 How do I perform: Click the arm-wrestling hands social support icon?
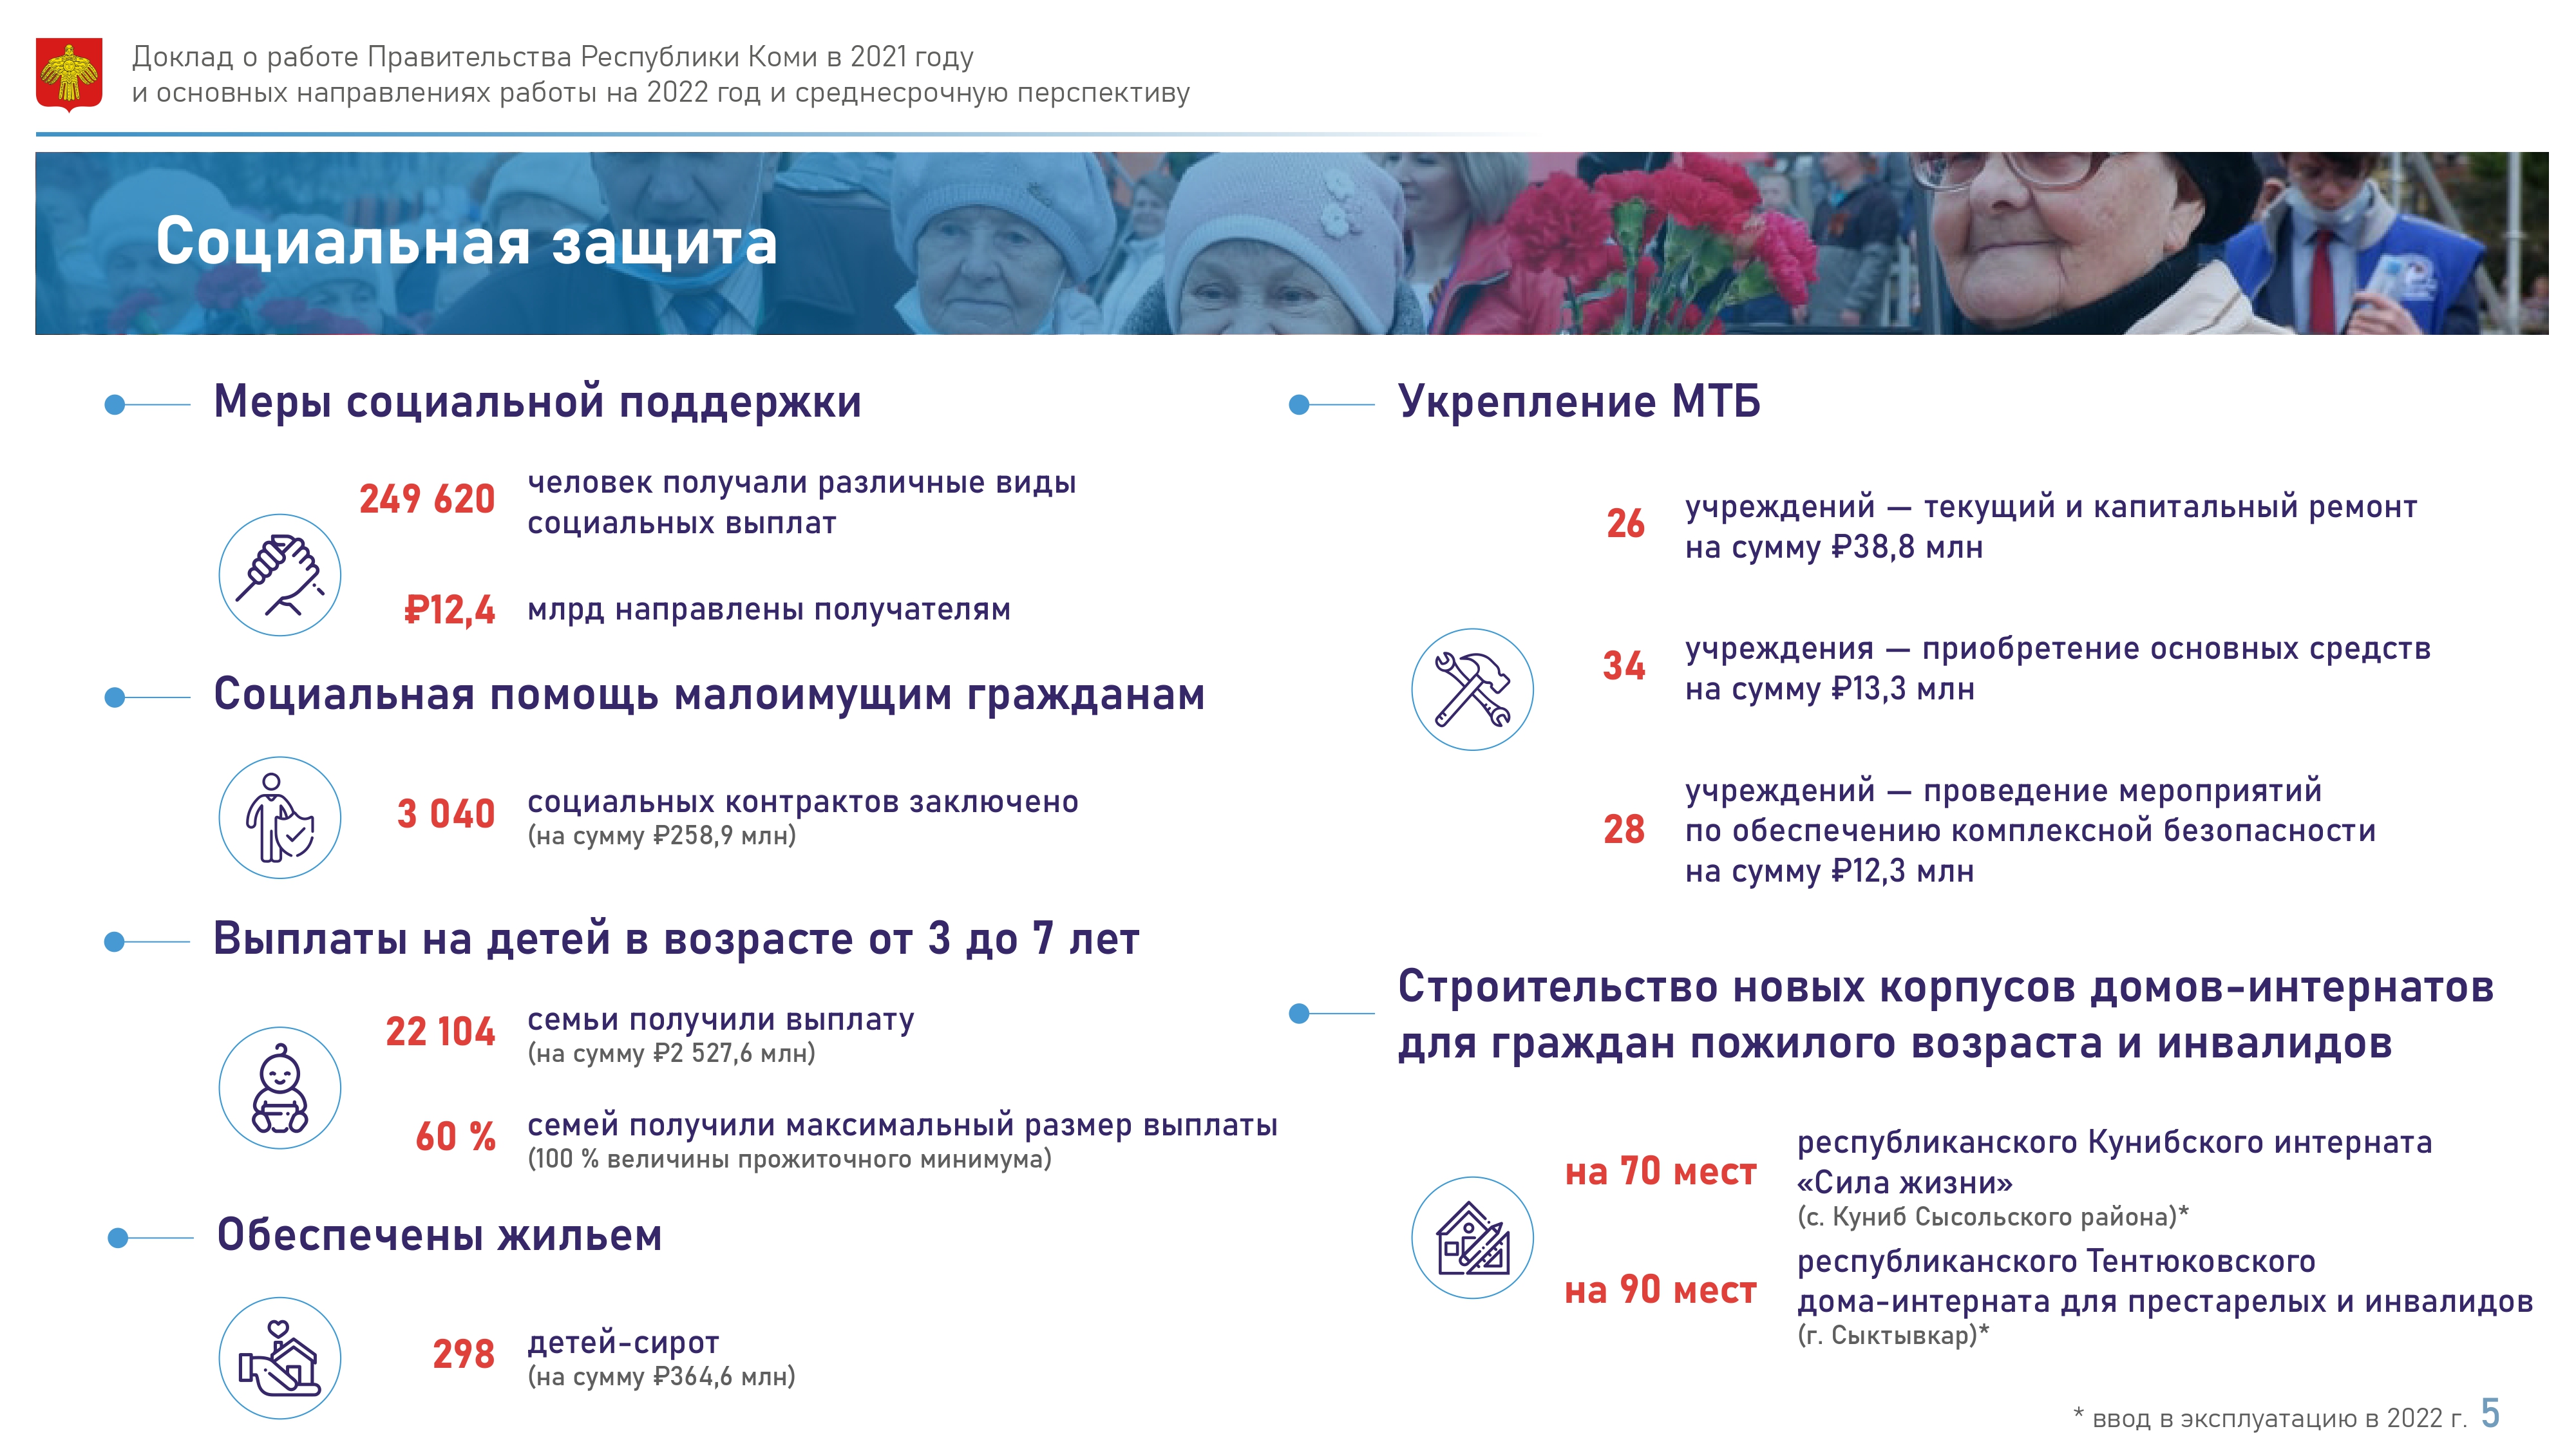click(x=280, y=575)
